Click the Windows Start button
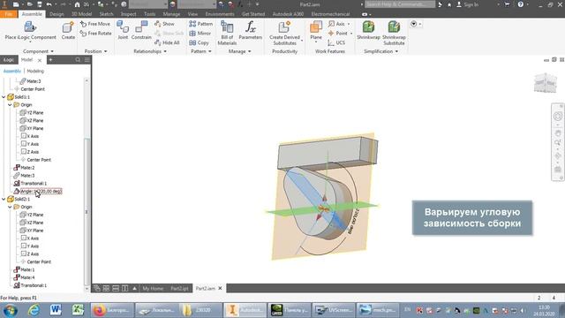The image size is (565, 318). [10, 310]
